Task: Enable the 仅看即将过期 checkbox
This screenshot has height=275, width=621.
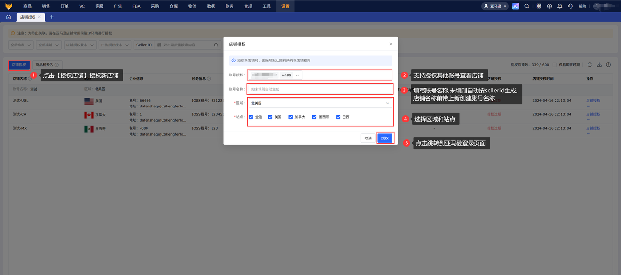Action: [555, 65]
